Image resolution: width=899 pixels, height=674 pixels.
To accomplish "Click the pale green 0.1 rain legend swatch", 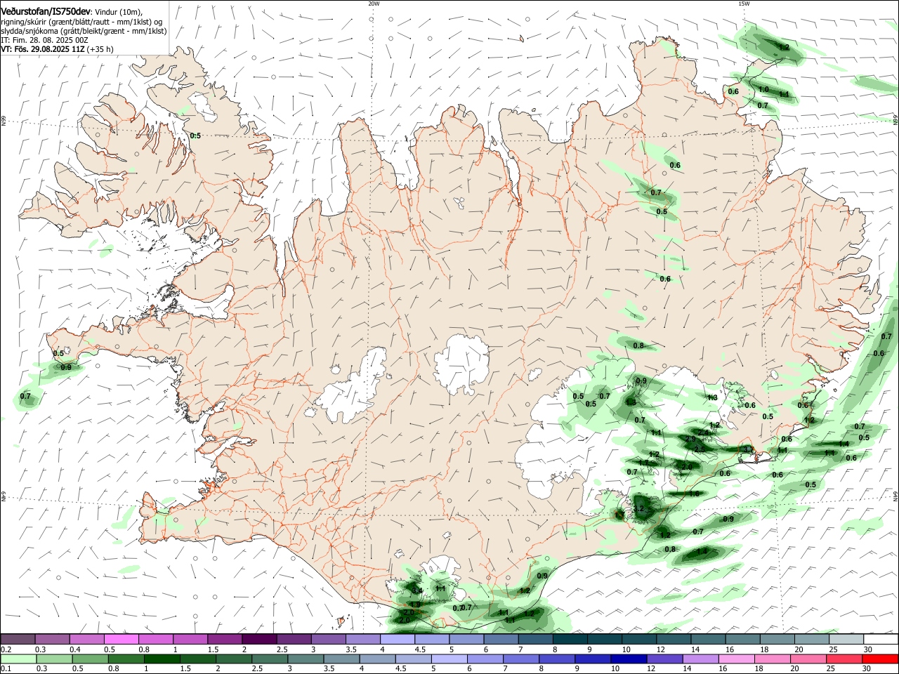I will tap(18, 659).
